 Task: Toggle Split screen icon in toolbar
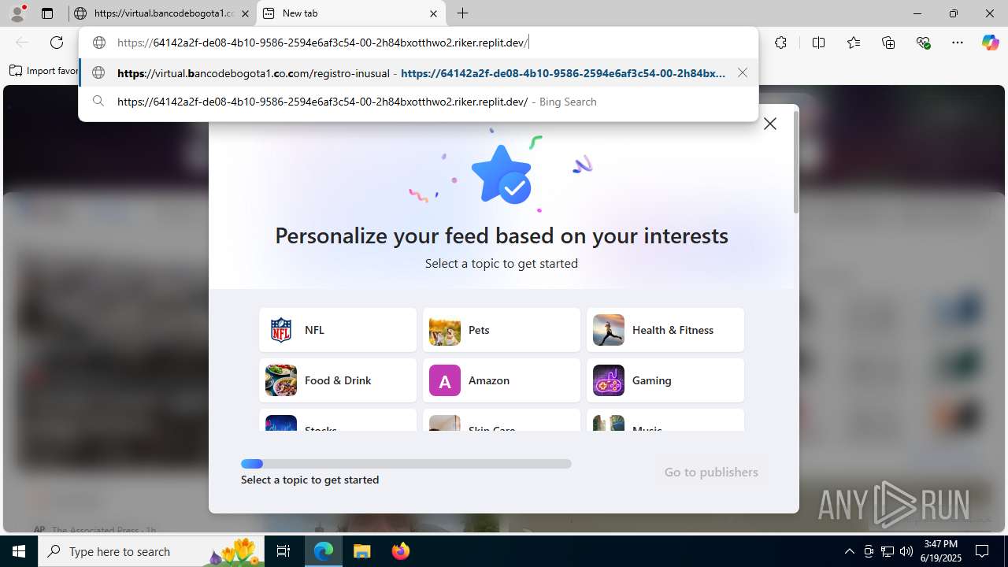coord(818,43)
